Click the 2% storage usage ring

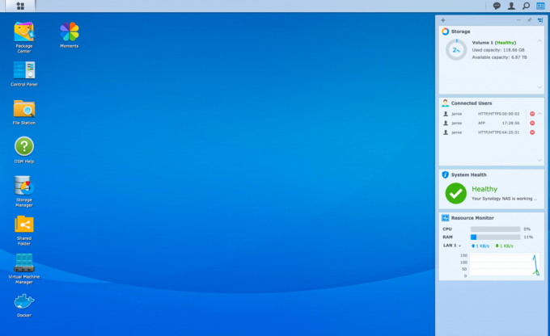pos(456,50)
